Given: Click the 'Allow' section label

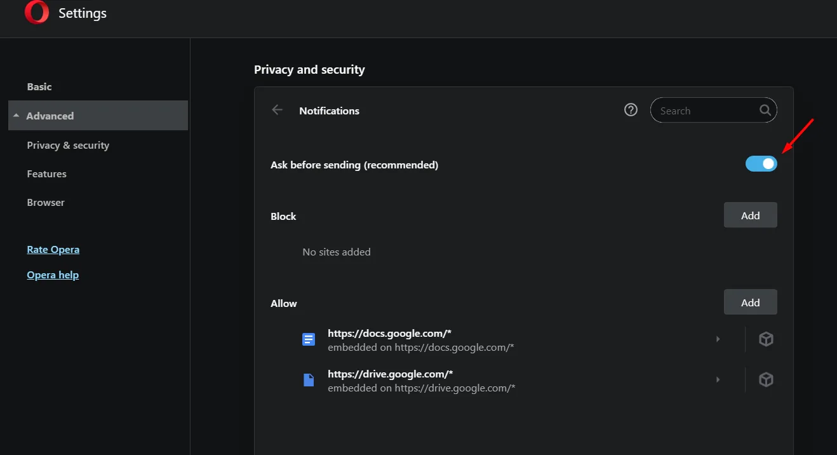Looking at the screenshot, I should (x=284, y=303).
